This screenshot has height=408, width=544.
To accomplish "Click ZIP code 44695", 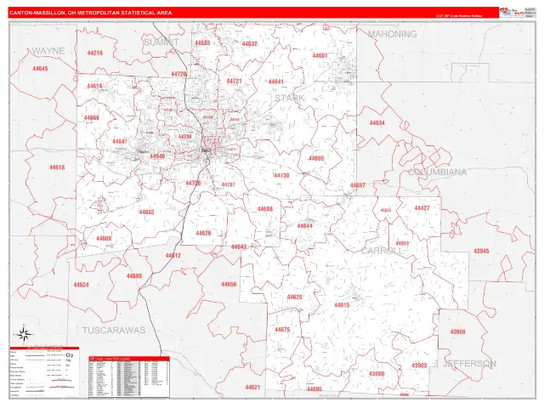I will click(314, 389).
